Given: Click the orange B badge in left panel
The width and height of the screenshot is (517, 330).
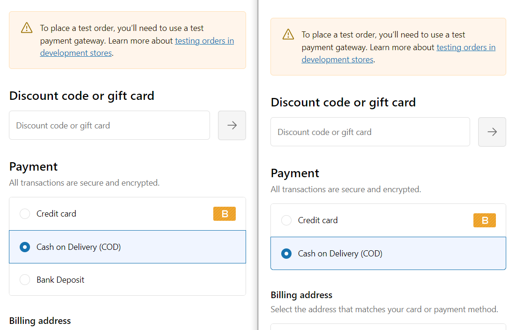Looking at the screenshot, I should (x=225, y=214).
